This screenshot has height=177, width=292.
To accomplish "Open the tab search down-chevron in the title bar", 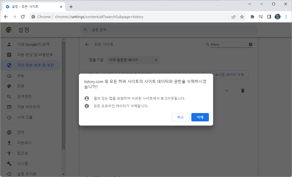I will click(x=250, y=4).
